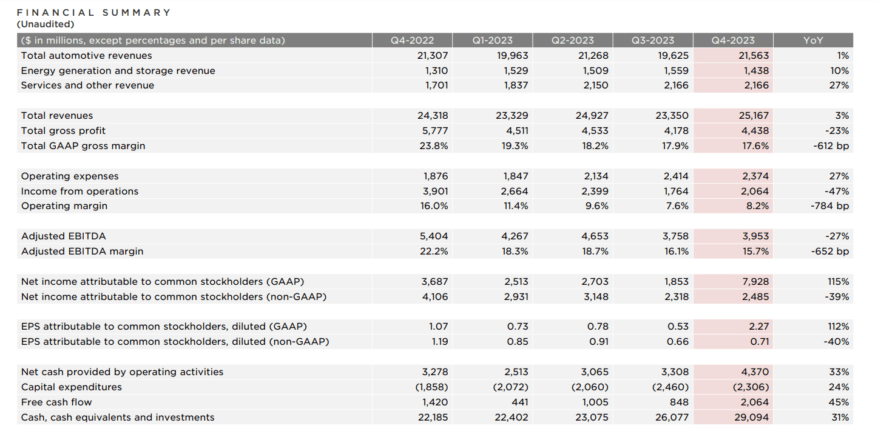Screen dimensions: 878x443
Task: Click the Q2-2023 column header
Action: coord(572,41)
